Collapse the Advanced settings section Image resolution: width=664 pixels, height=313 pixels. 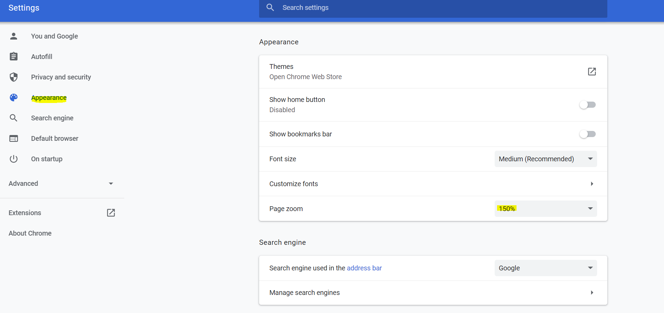tap(111, 183)
